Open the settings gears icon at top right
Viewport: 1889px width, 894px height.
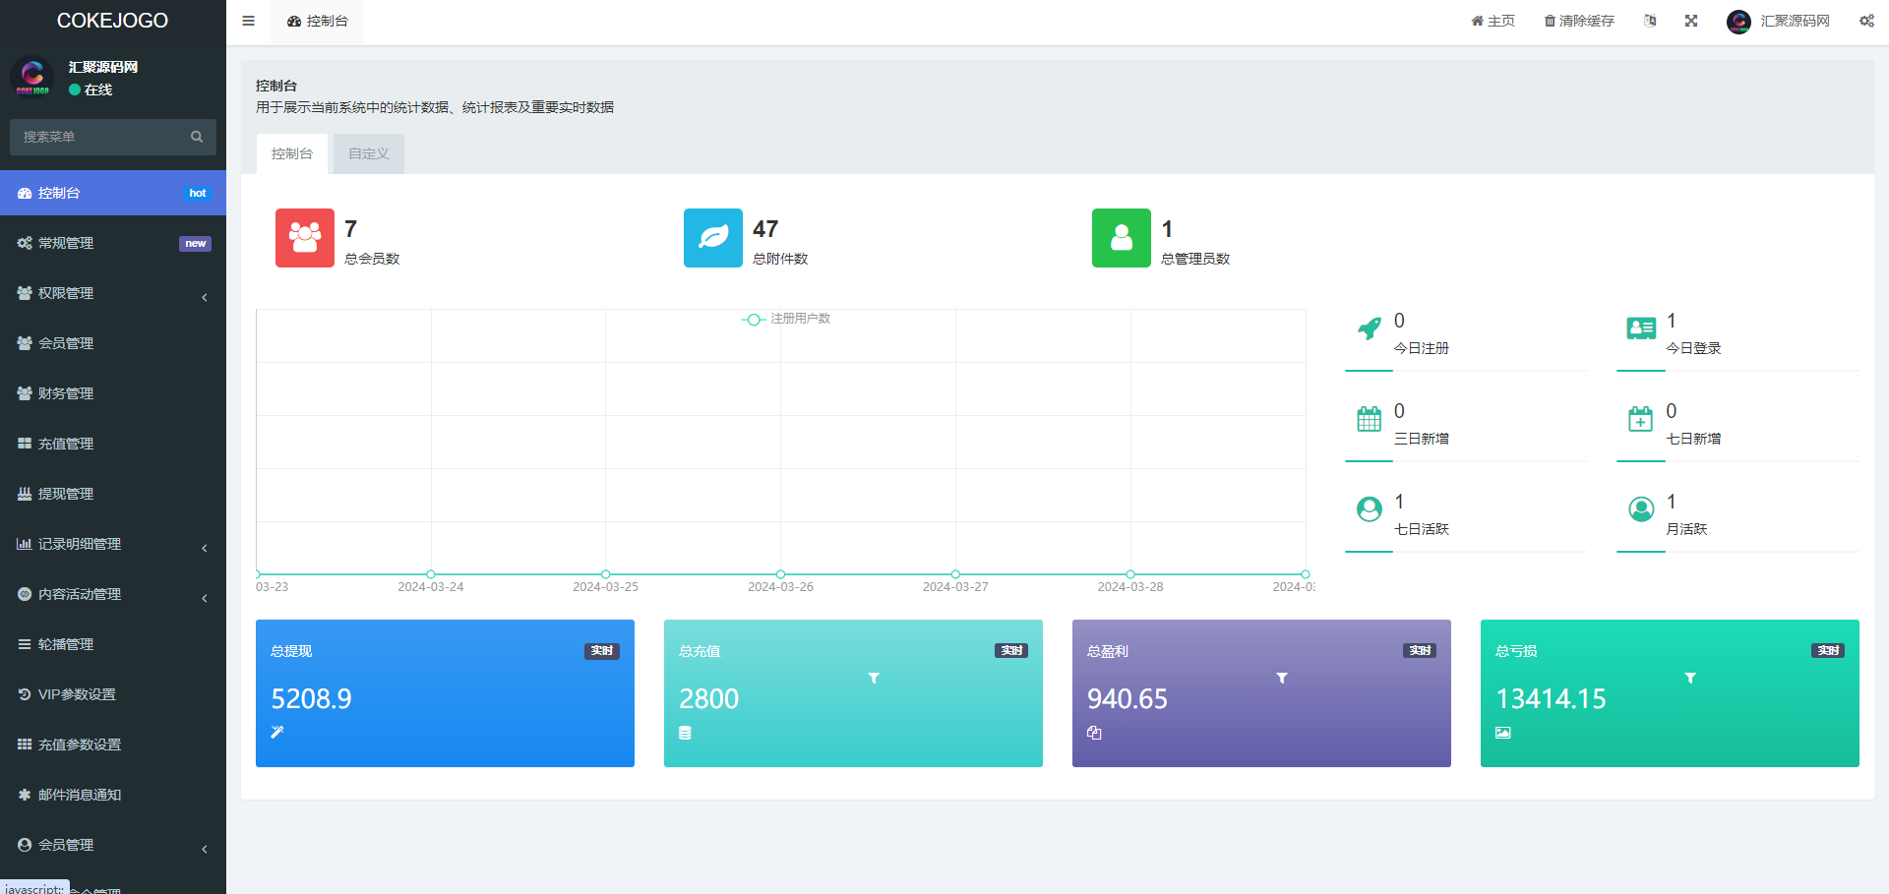coord(1866,21)
